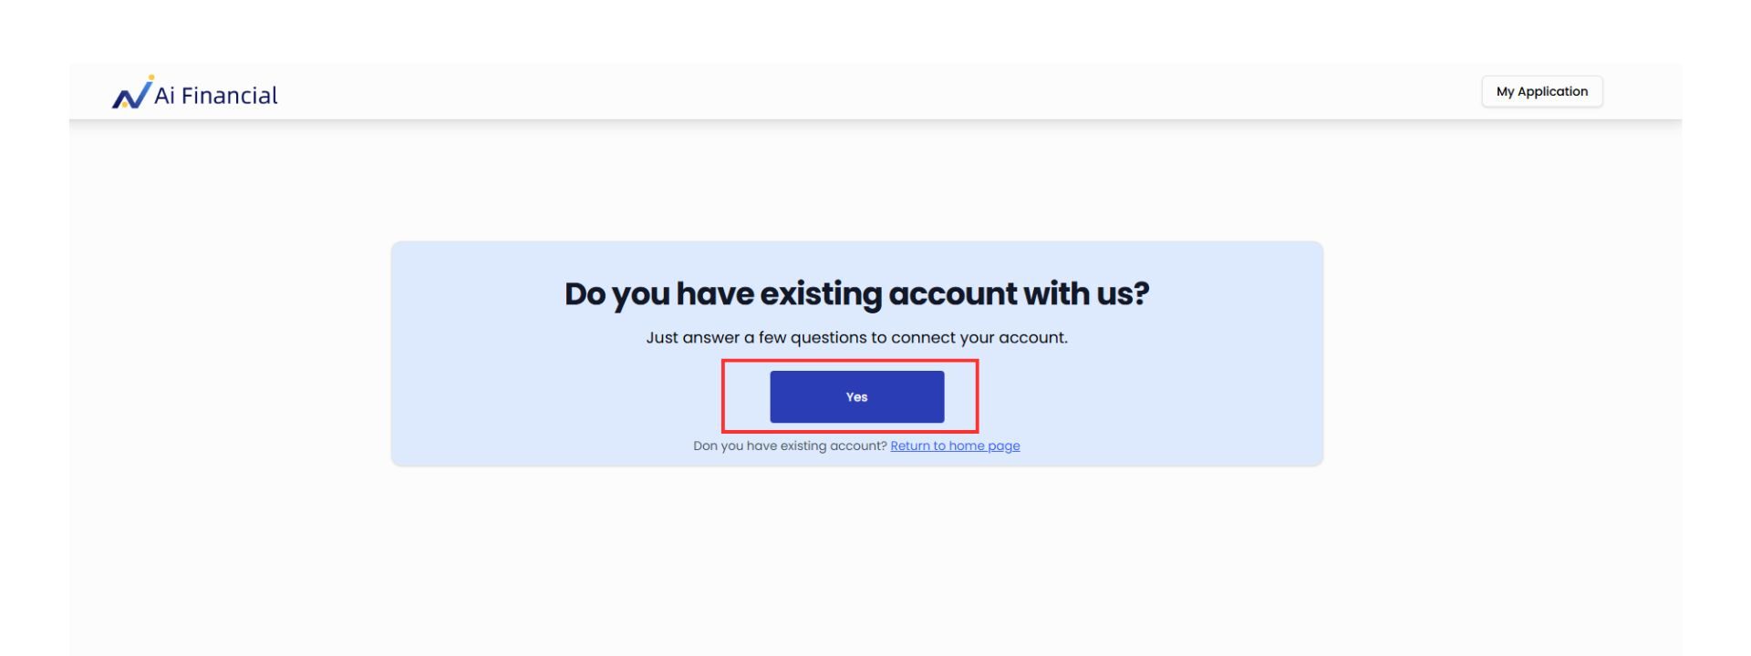Click the light blue card background right of Yes
The image size is (1751, 656).
pyautogui.click(x=1149, y=396)
